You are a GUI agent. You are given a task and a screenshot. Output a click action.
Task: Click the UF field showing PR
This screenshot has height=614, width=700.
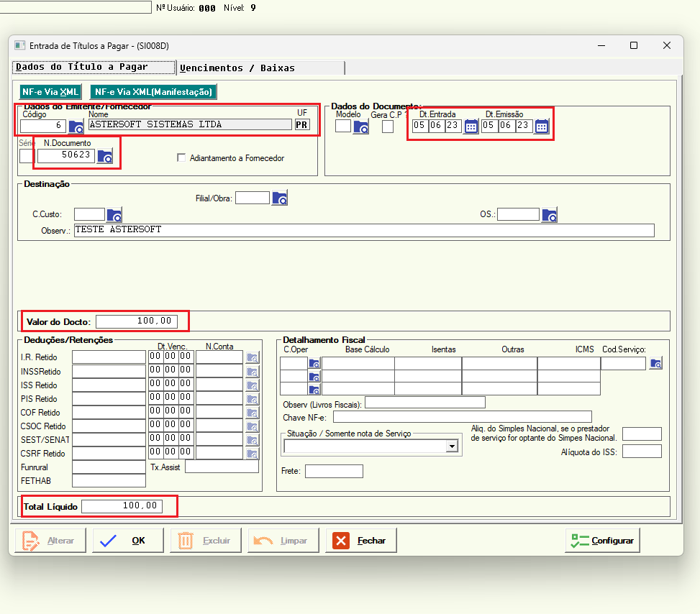coord(302,125)
